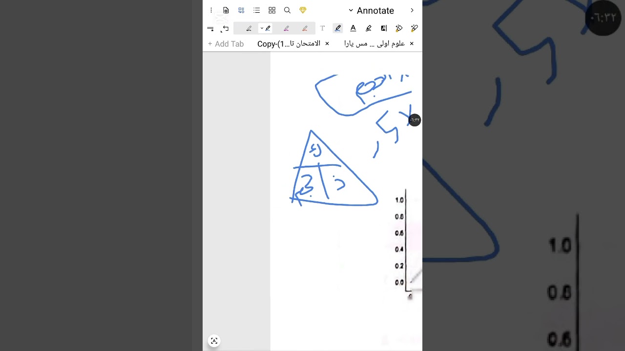625x351 pixels.
Task: Select the greyed T text tool
Action: 322,28
